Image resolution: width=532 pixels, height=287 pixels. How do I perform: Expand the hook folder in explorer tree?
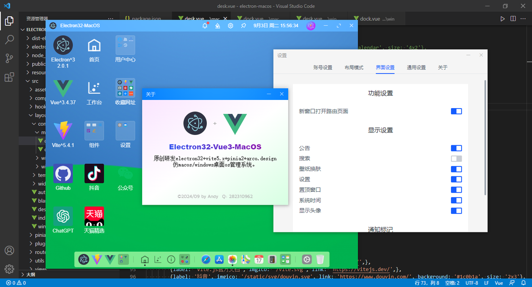click(x=32, y=107)
